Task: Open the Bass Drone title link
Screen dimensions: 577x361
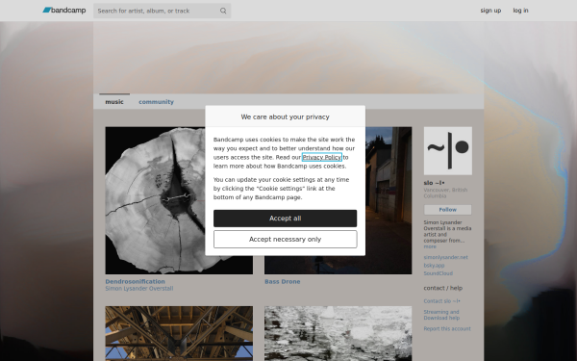Action: point(282,281)
